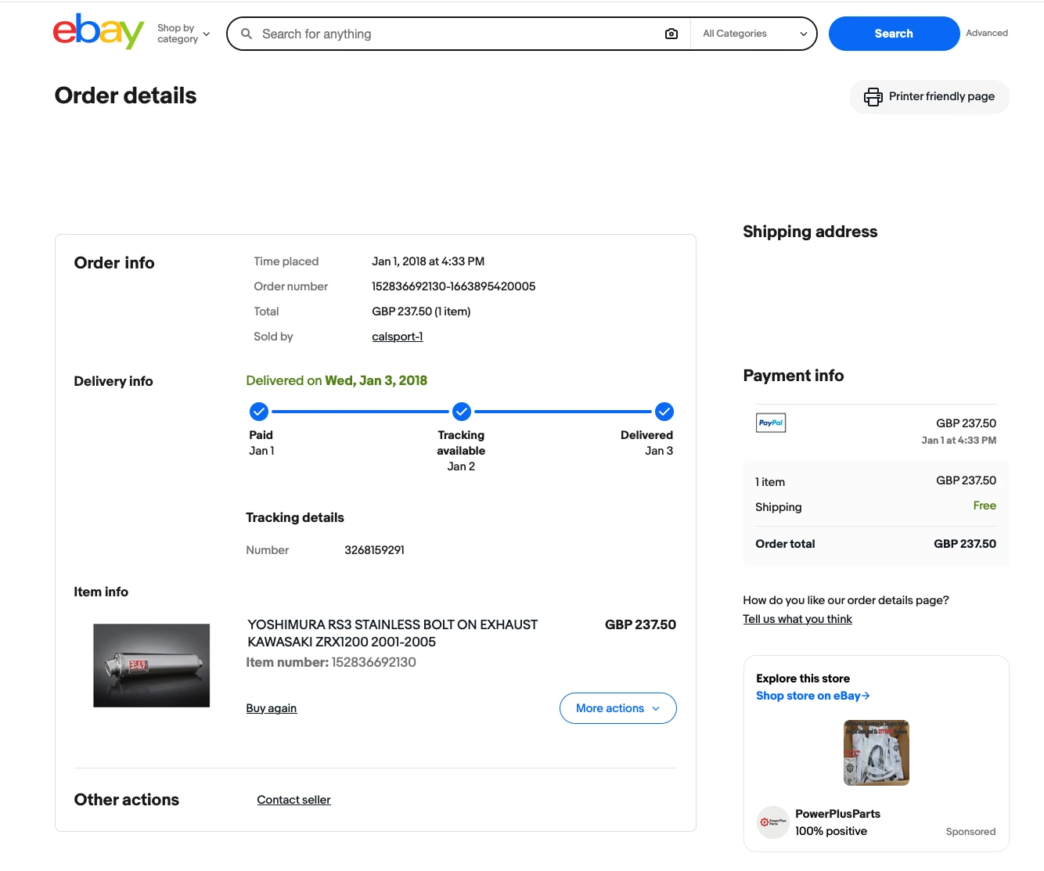Image resolution: width=1044 pixels, height=871 pixels.
Task: Click the Tracking available checkmark icon
Action: pyautogui.click(x=462, y=412)
